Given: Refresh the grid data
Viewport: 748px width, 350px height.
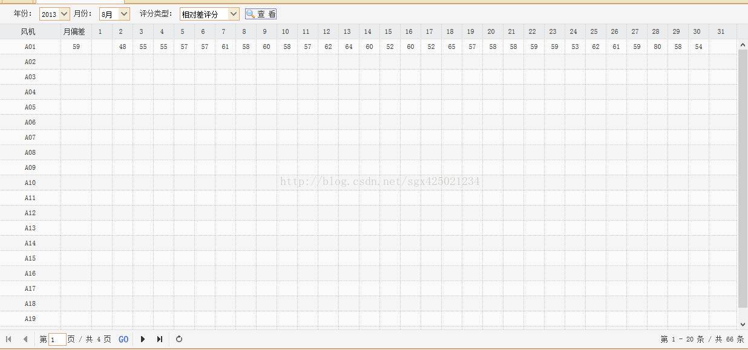Looking at the screenshot, I should click(179, 339).
